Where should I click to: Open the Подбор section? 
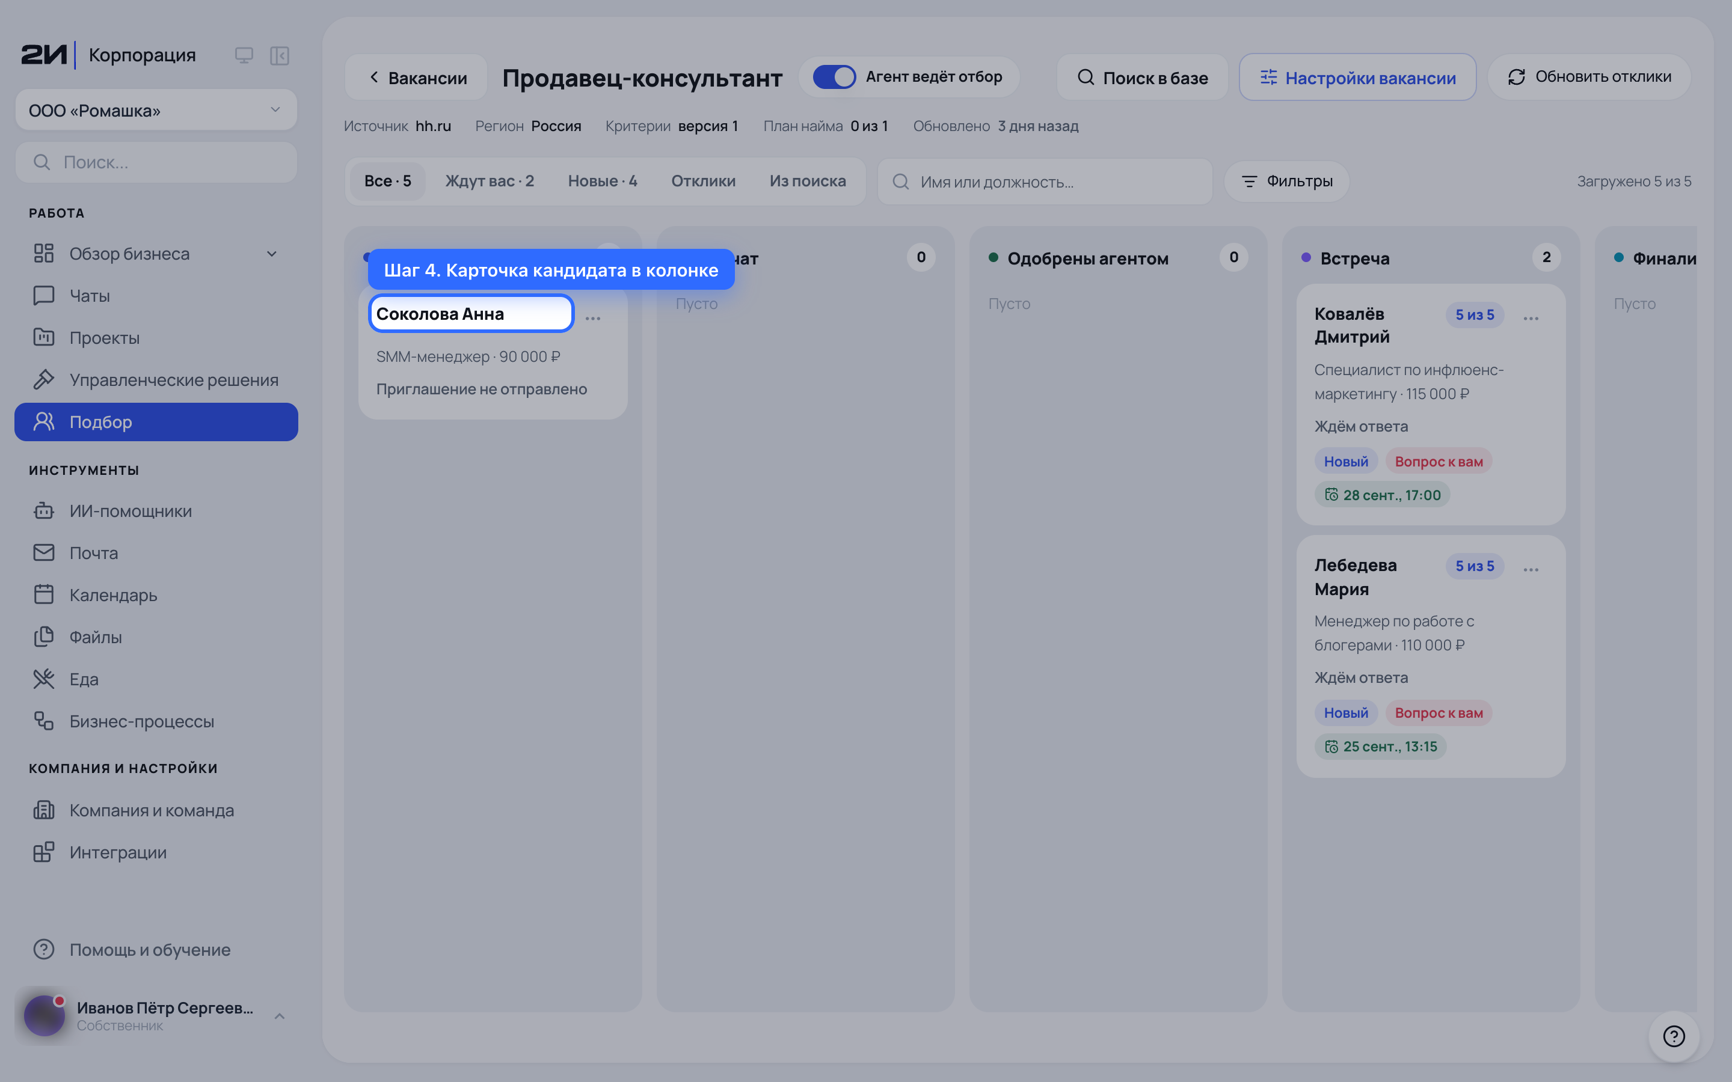tap(156, 422)
